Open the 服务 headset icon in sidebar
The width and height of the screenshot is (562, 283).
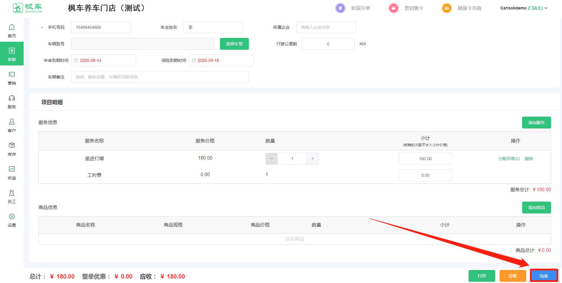(x=12, y=98)
